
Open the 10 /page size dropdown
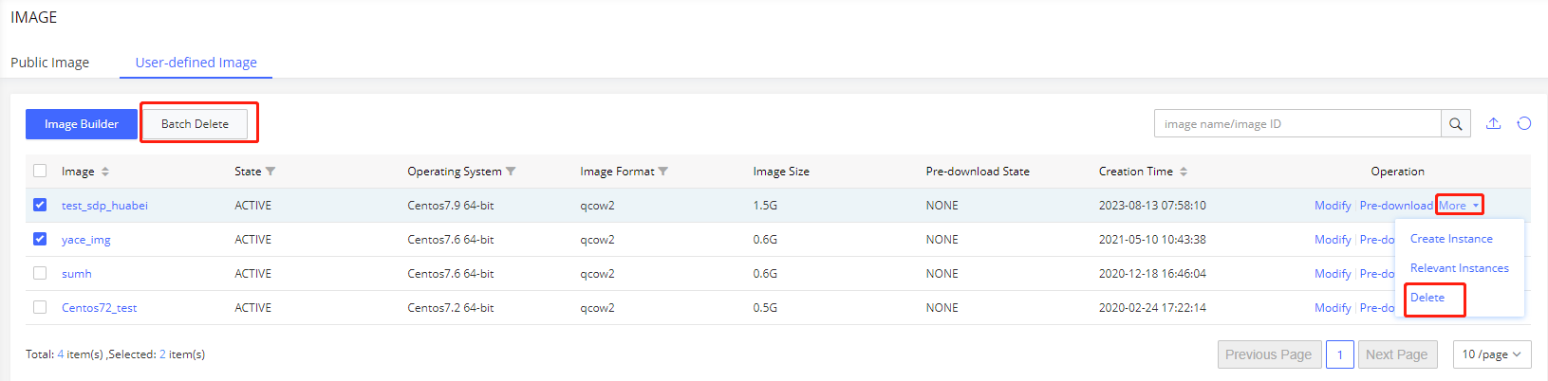point(1491,354)
